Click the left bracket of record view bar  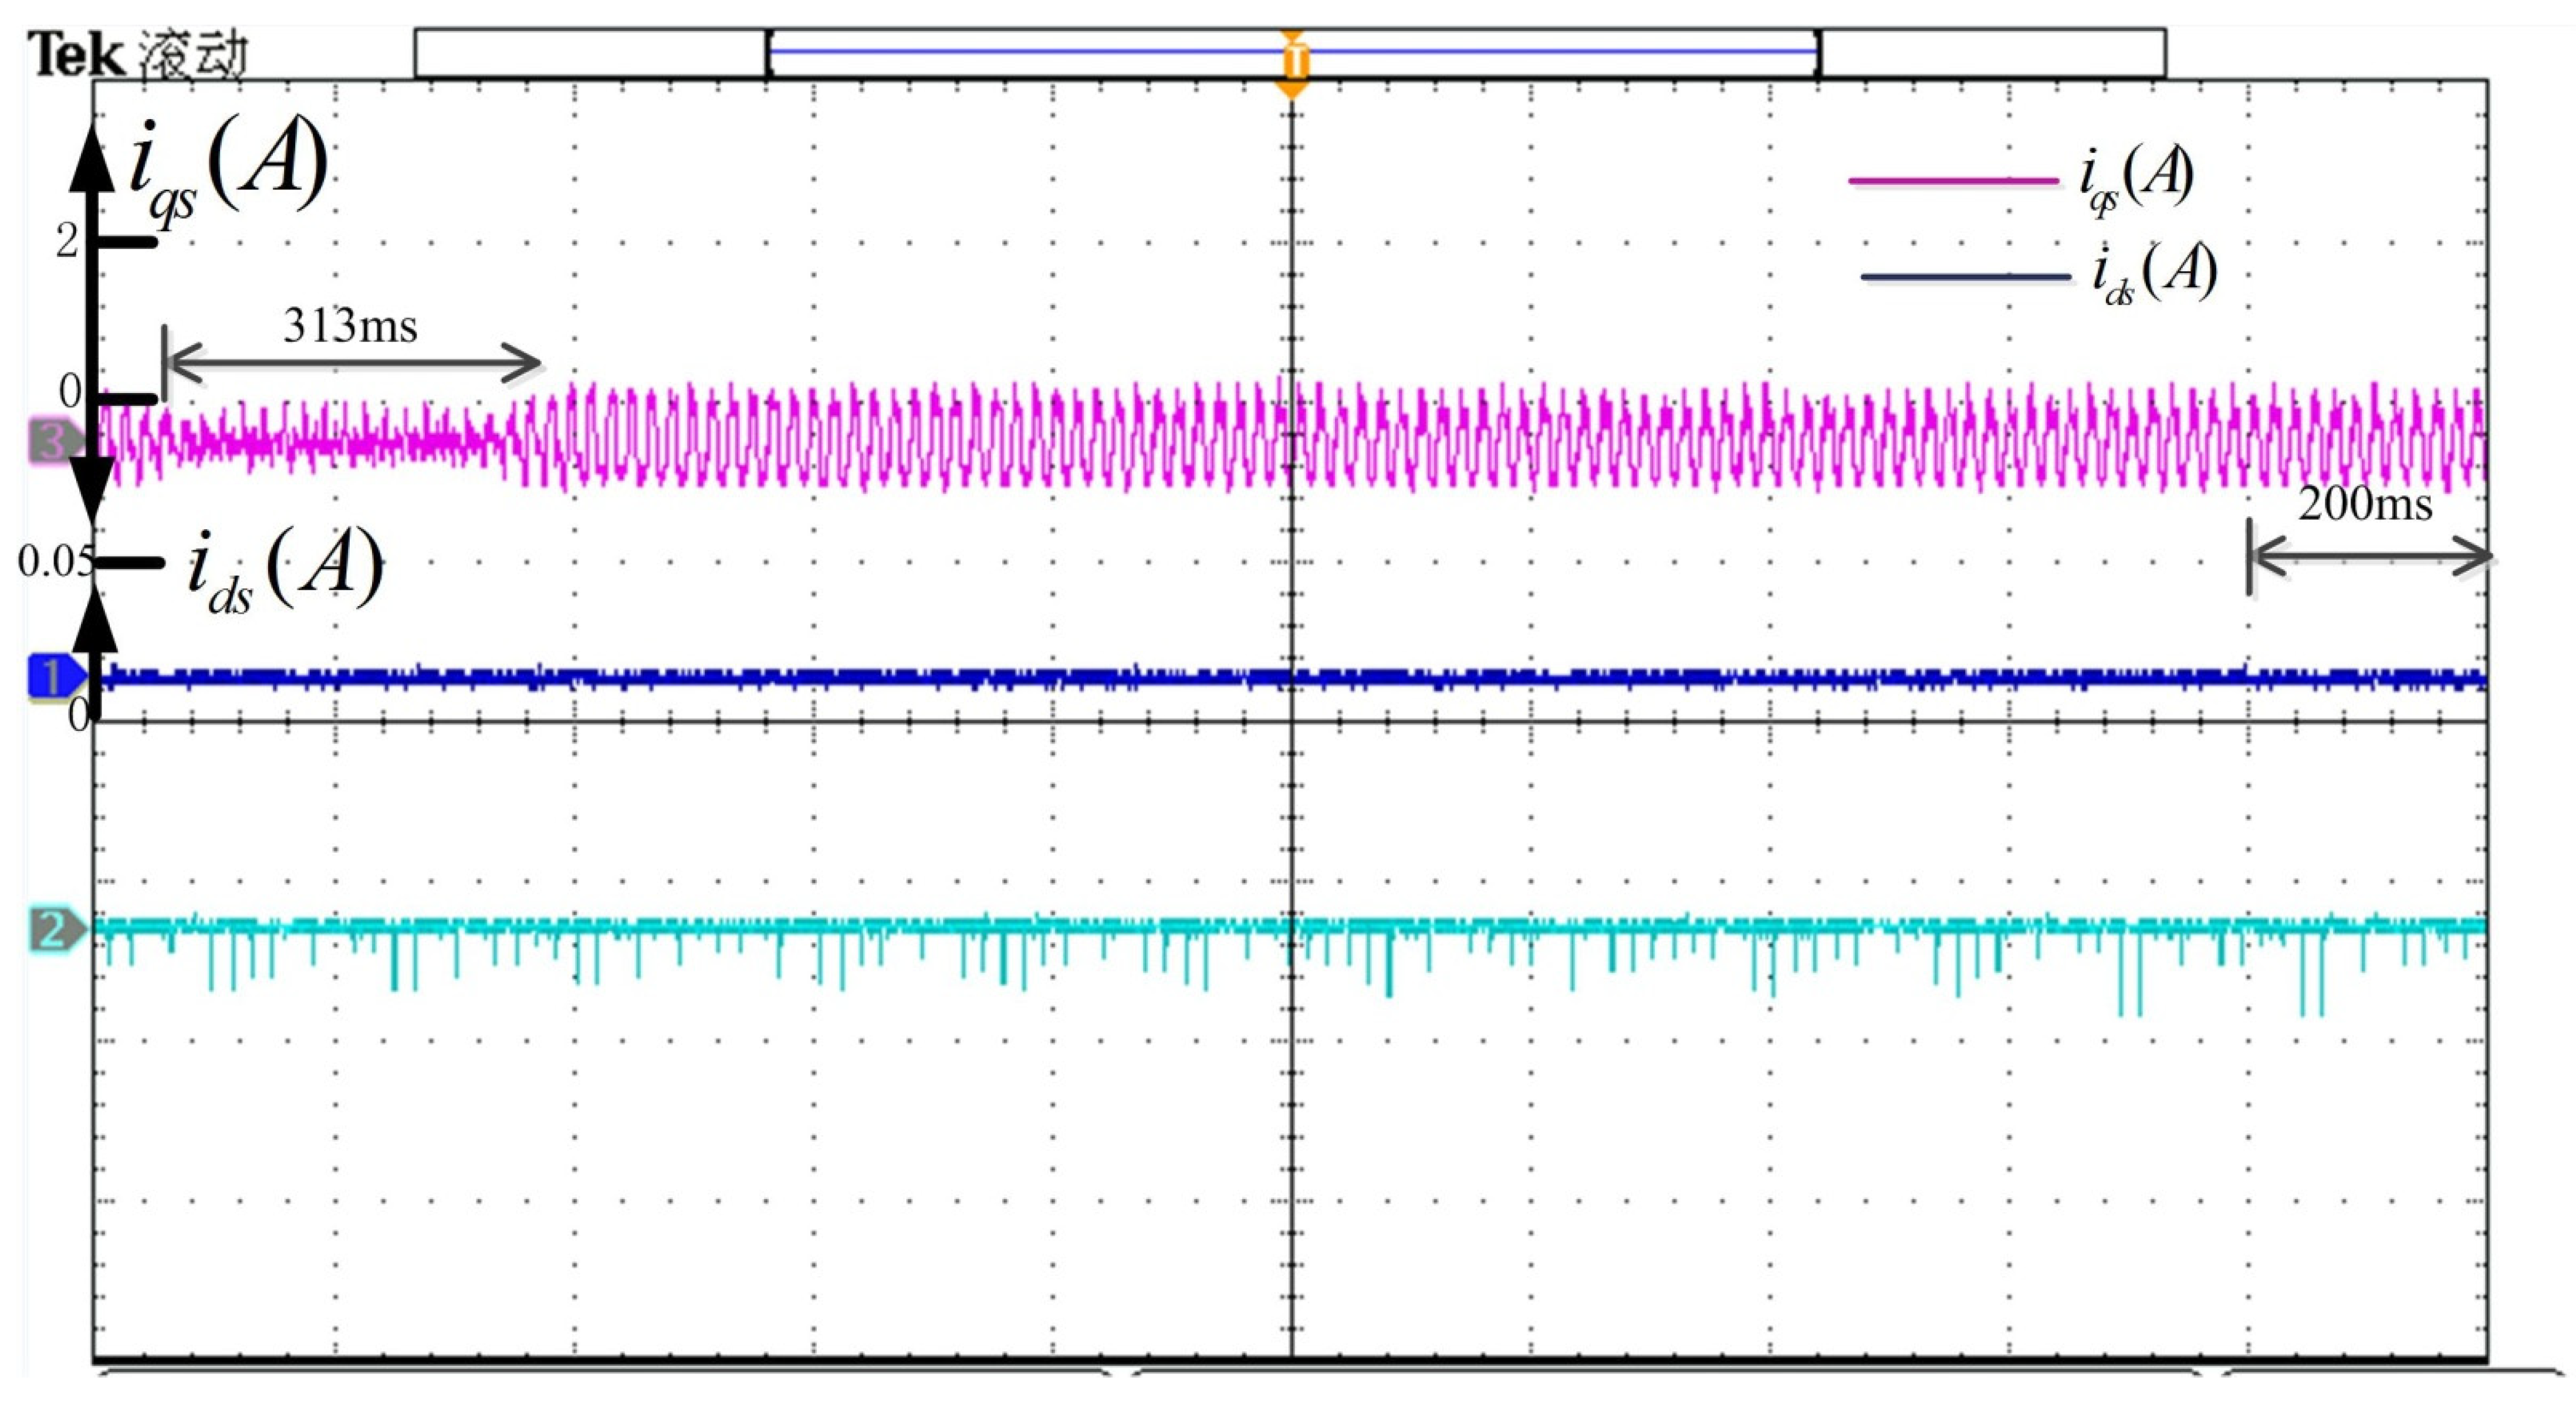[768, 53]
